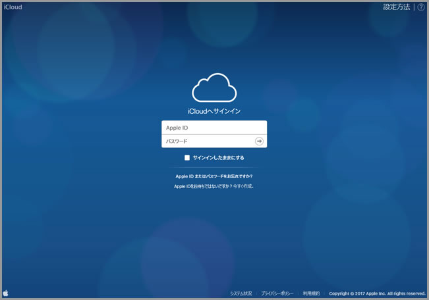429x300 pixels.
Task: Open the help question mark icon
Action: (421, 7)
